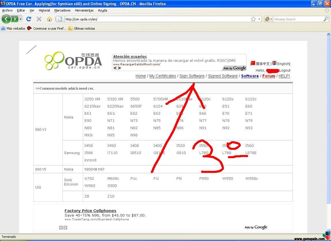The width and height of the screenshot is (331, 241).
Task: Click the UK flag icon
Action: tap(274, 63)
